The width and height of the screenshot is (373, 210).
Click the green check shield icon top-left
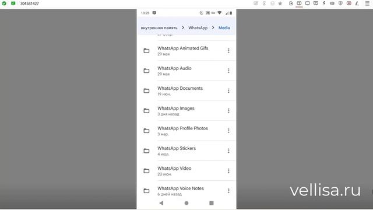click(x=4, y=3)
